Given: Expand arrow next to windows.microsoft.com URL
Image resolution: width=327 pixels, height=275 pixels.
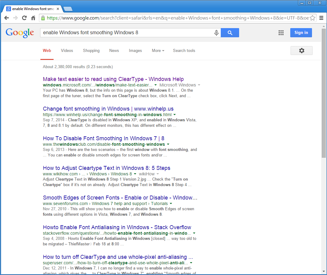Looking at the screenshot, I should (x=156, y=85).
